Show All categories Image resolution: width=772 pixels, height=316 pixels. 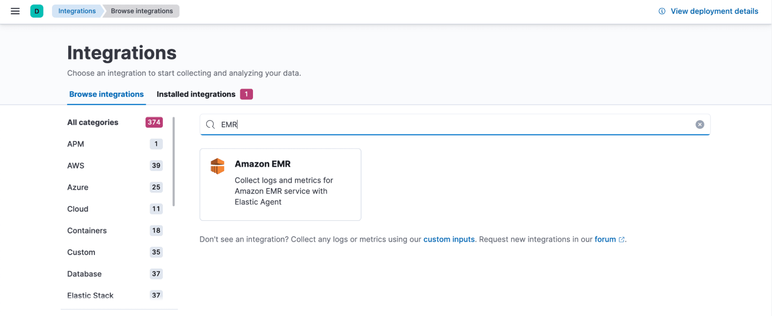pyautogui.click(x=93, y=122)
